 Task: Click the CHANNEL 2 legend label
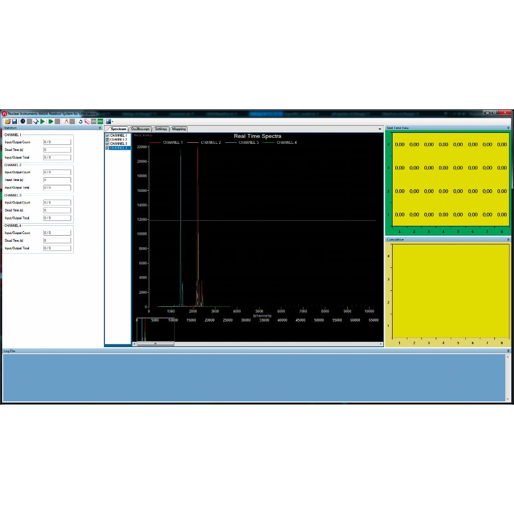(211, 142)
